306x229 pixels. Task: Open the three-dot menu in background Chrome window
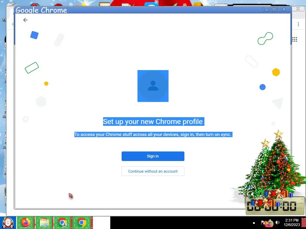(x=298, y=24)
